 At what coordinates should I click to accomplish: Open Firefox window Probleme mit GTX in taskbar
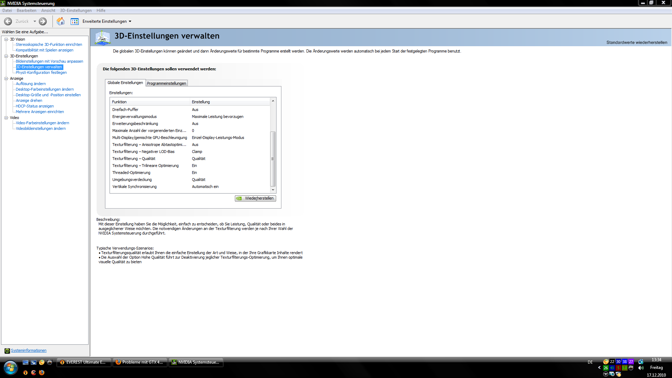pyautogui.click(x=140, y=362)
